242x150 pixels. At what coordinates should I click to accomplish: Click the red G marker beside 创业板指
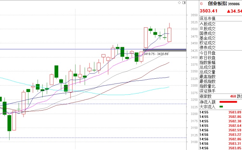click(x=201, y=4)
